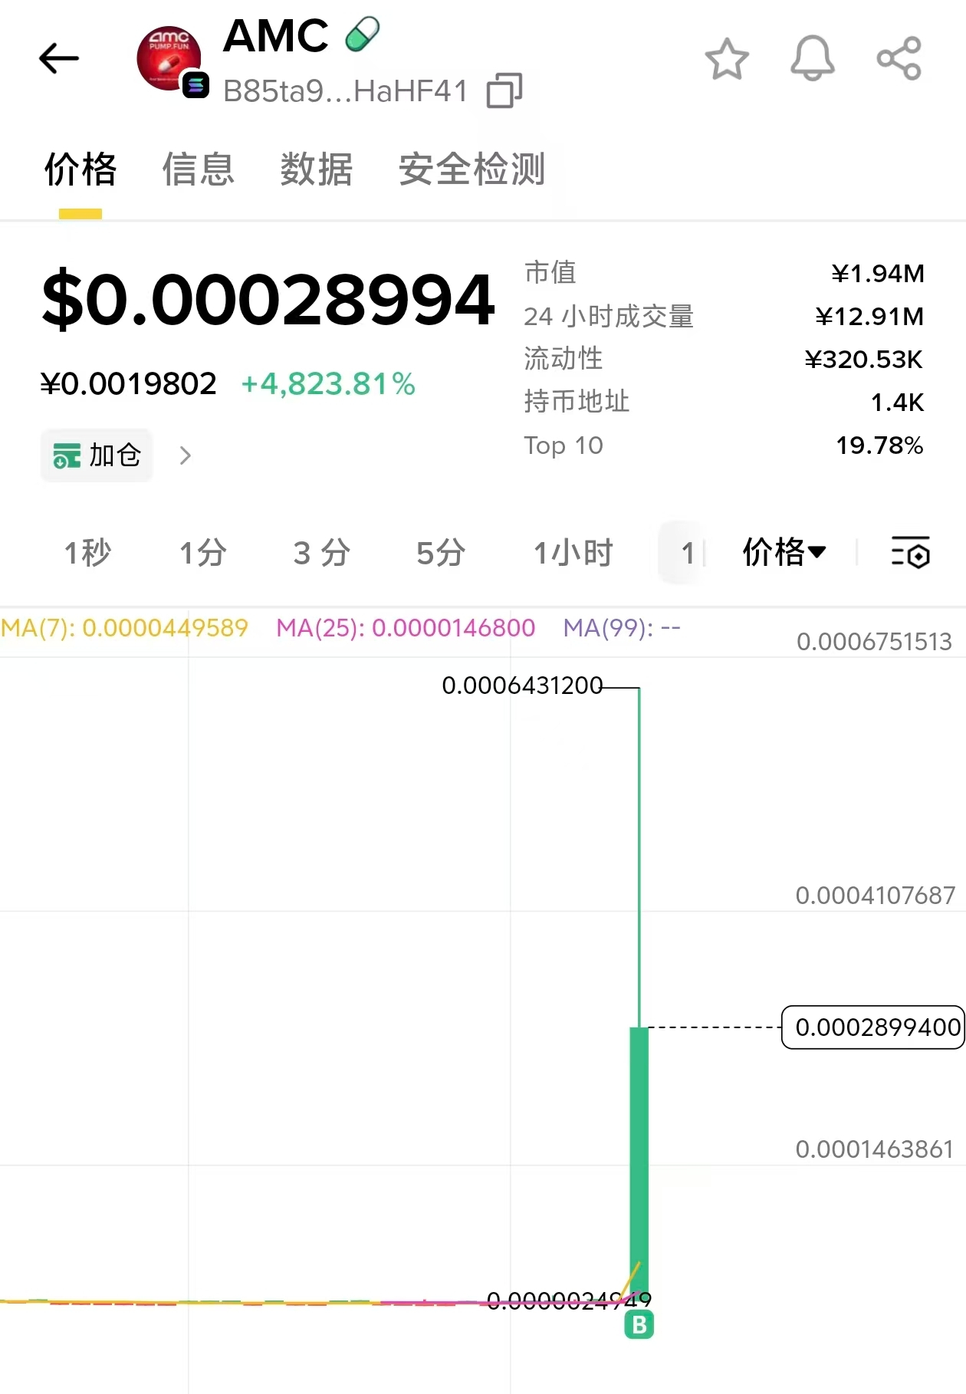Image resolution: width=966 pixels, height=1394 pixels.
Task: Open the 数据 tab
Action: click(317, 169)
